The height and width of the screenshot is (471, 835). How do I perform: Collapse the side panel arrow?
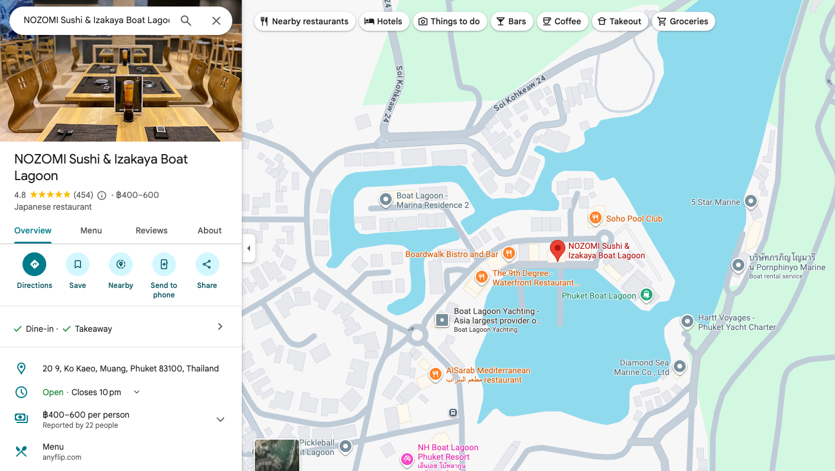click(249, 248)
